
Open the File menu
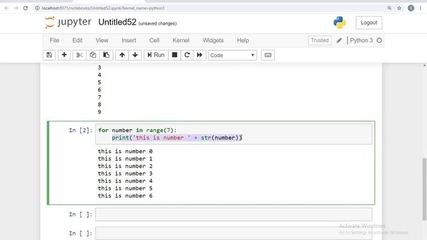point(54,40)
